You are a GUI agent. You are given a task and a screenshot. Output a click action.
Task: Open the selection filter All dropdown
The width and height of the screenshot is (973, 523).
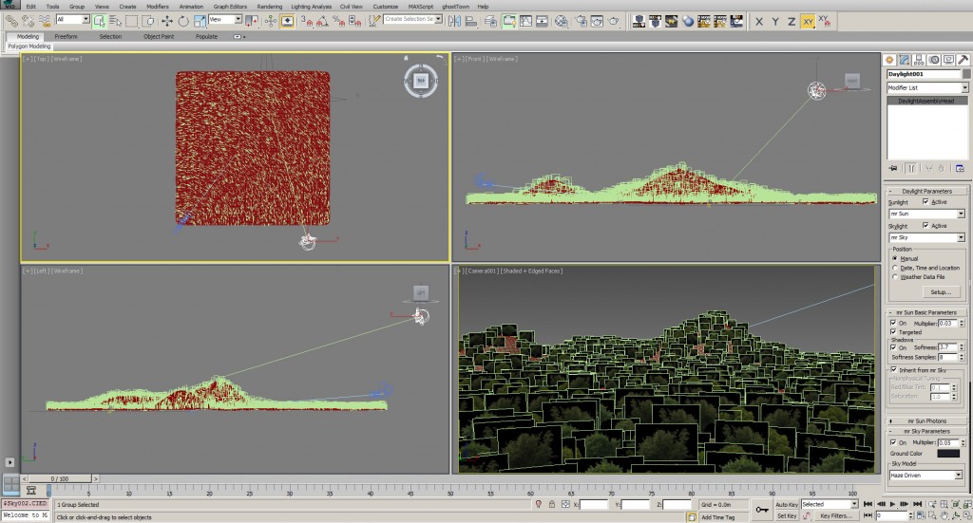tap(72, 20)
